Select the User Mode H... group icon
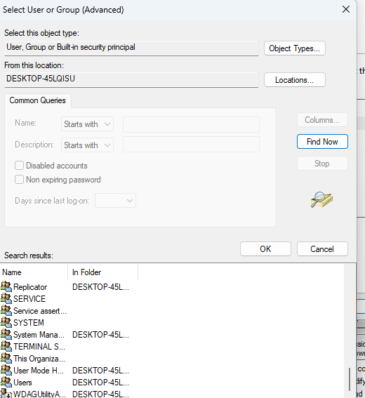The width and height of the screenshot is (365, 398). click(x=6, y=370)
